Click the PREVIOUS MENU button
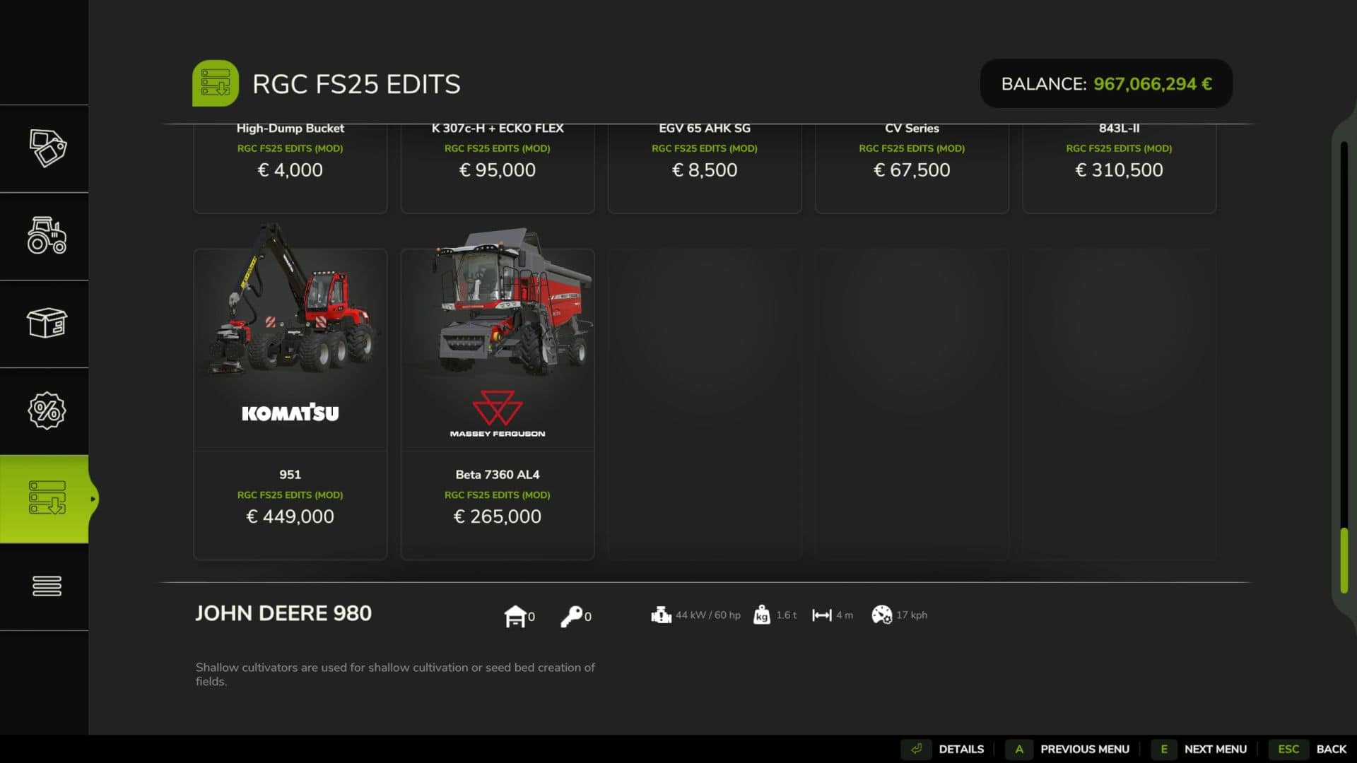 coord(1068,749)
